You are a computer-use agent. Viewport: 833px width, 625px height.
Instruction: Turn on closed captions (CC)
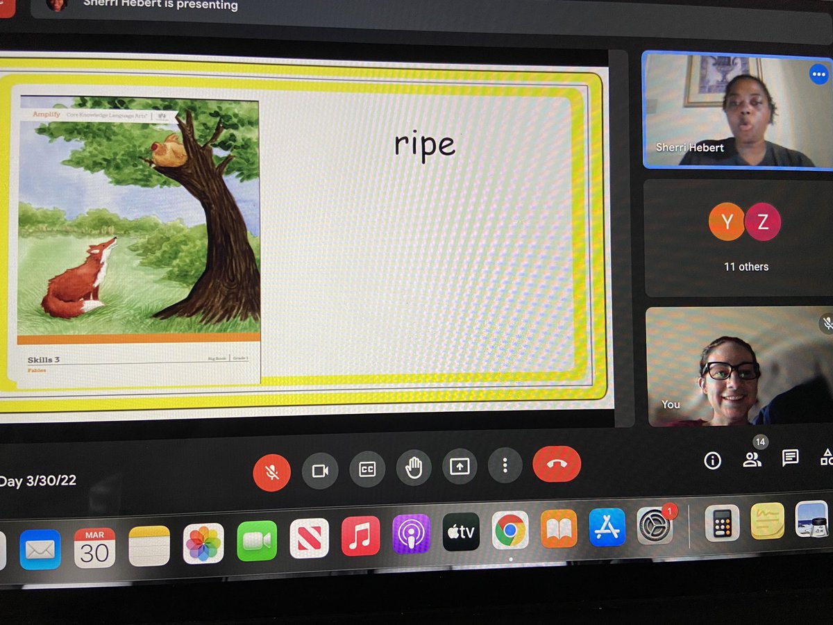(x=367, y=469)
